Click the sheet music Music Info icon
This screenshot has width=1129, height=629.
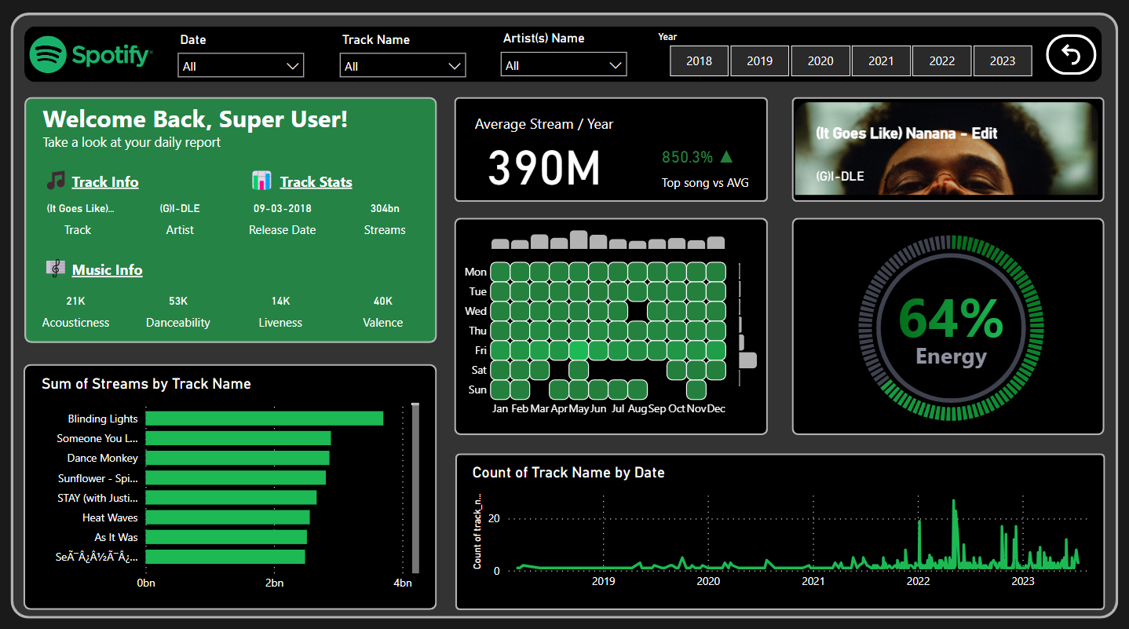pyautogui.click(x=55, y=269)
